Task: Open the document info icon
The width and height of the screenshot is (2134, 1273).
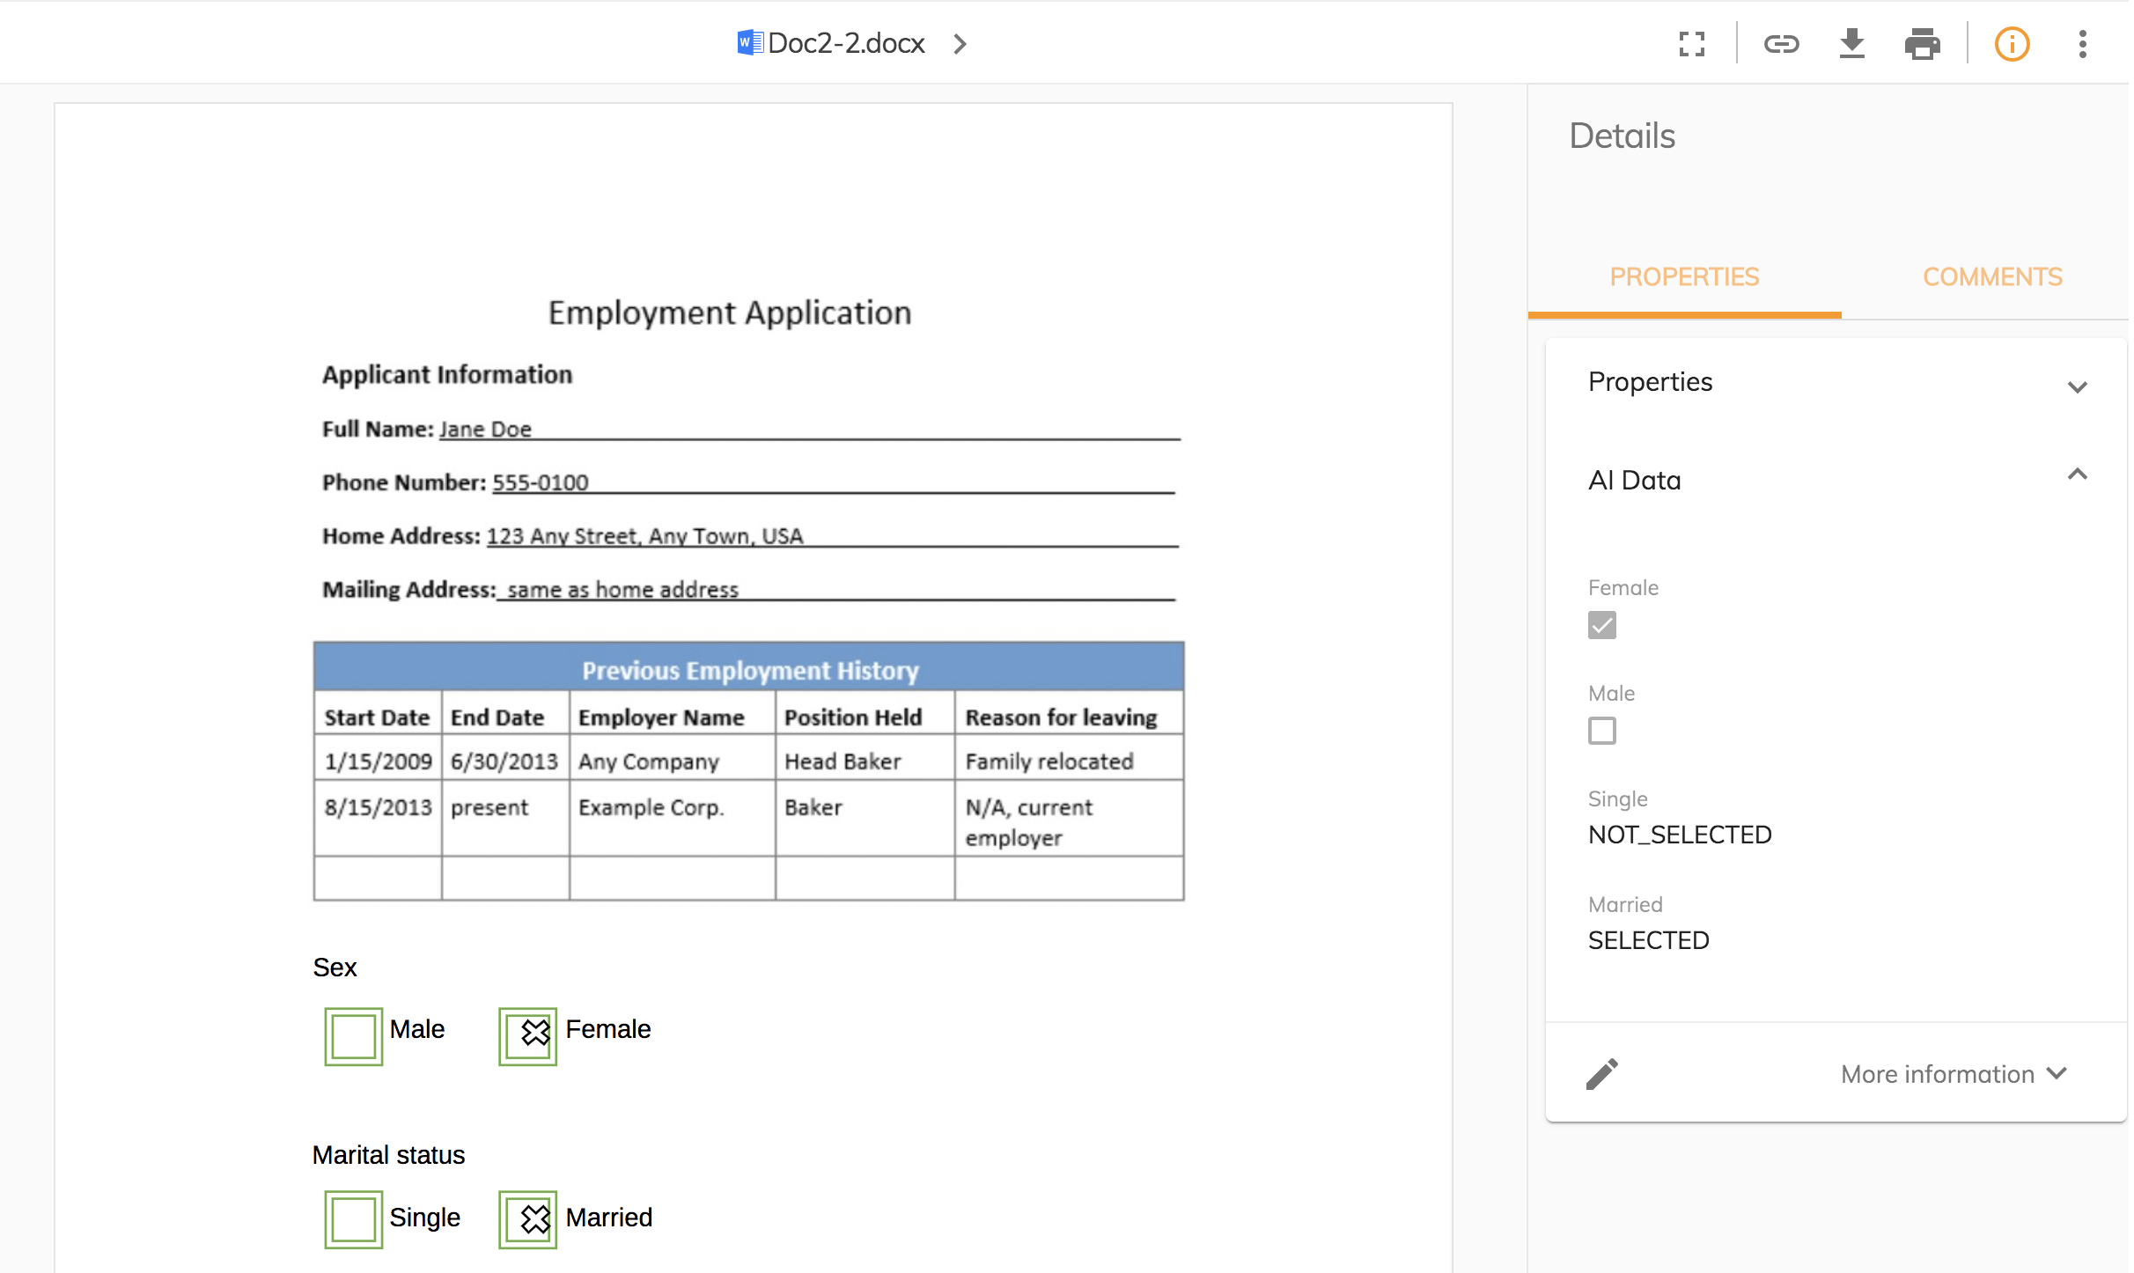Action: pos(2012,43)
